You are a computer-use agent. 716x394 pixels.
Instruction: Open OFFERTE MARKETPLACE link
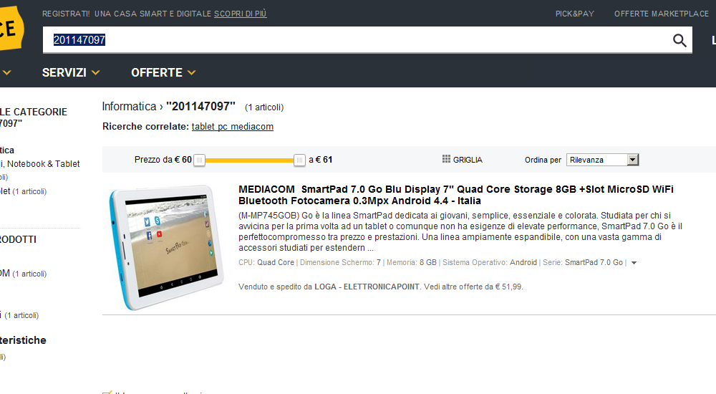(661, 14)
